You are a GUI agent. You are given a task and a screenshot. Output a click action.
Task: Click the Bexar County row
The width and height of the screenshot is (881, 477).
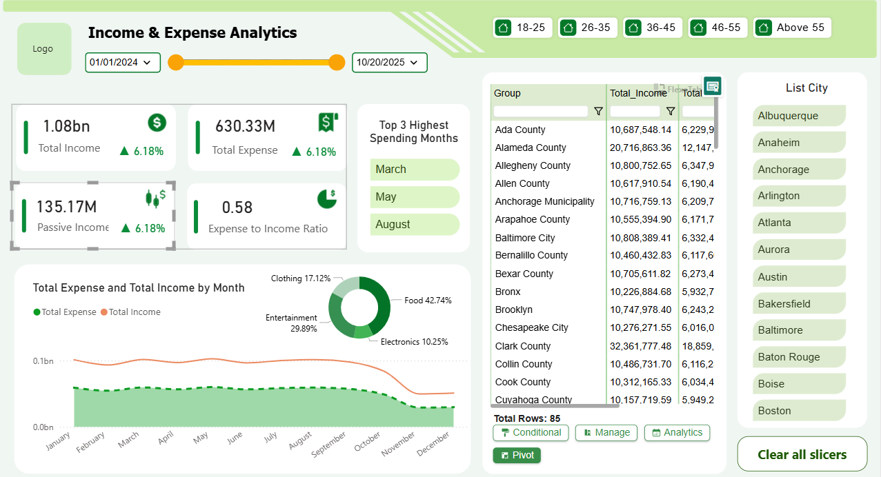pos(602,274)
